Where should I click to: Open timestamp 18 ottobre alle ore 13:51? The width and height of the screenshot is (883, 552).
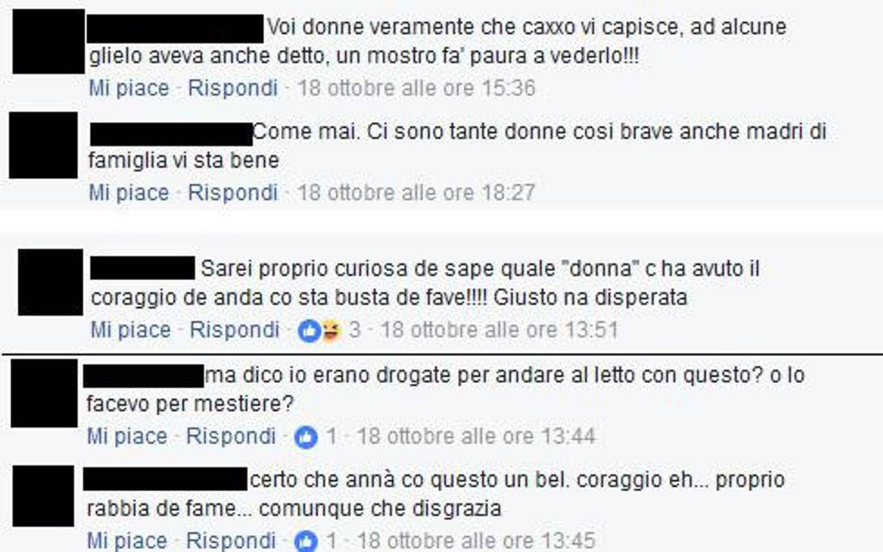click(x=500, y=330)
